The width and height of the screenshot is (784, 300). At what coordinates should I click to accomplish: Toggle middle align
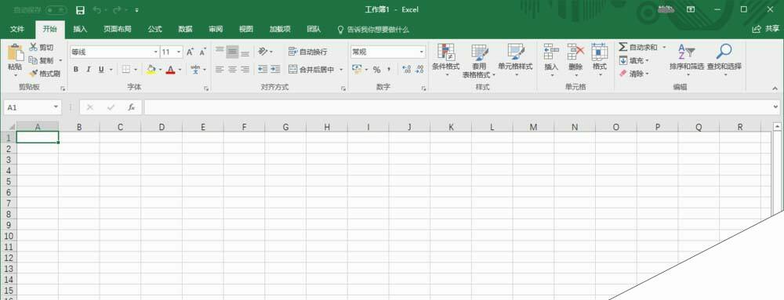tap(232, 52)
